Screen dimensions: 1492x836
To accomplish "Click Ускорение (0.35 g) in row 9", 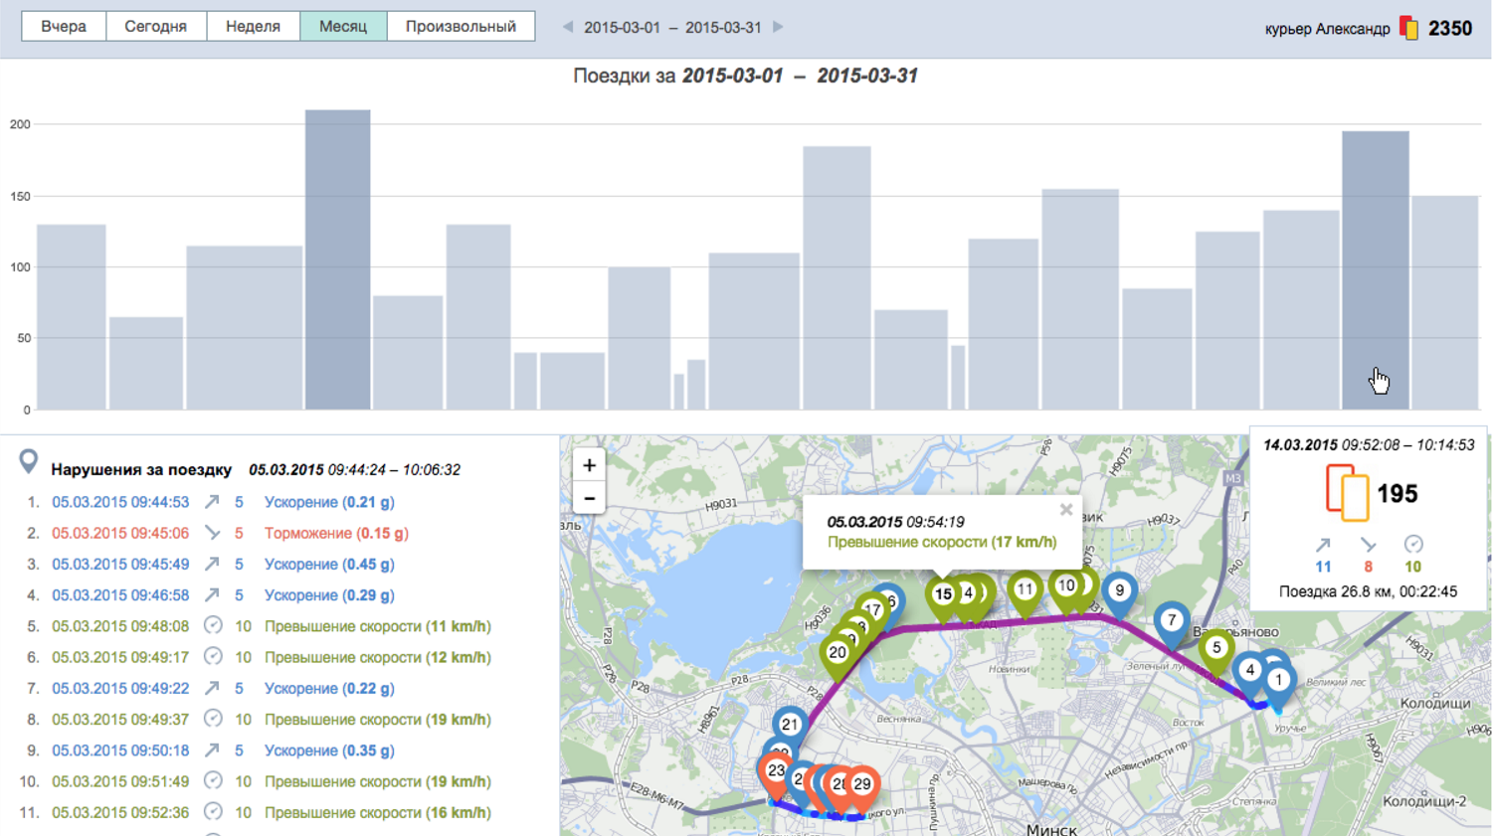I will tap(329, 751).
